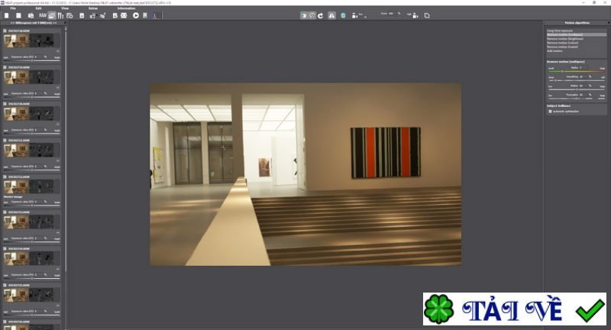Click the mirror comparison view icon
The image size is (611, 330).
tap(331, 15)
